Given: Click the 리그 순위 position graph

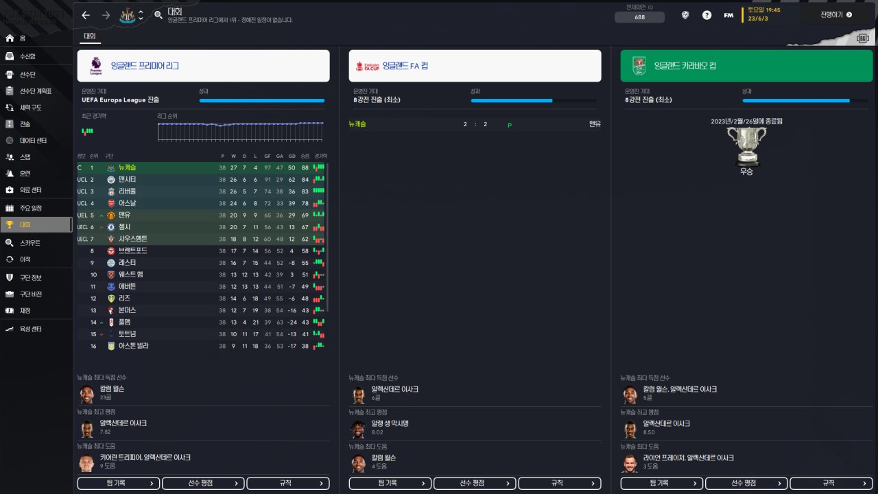Looking at the screenshot, I should [x=241, y=132].
